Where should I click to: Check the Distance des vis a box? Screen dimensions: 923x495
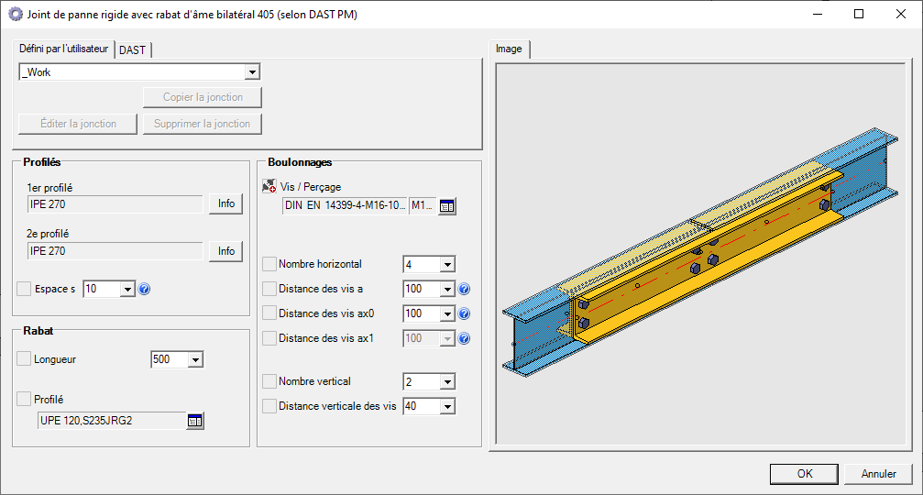pos(269,289)
